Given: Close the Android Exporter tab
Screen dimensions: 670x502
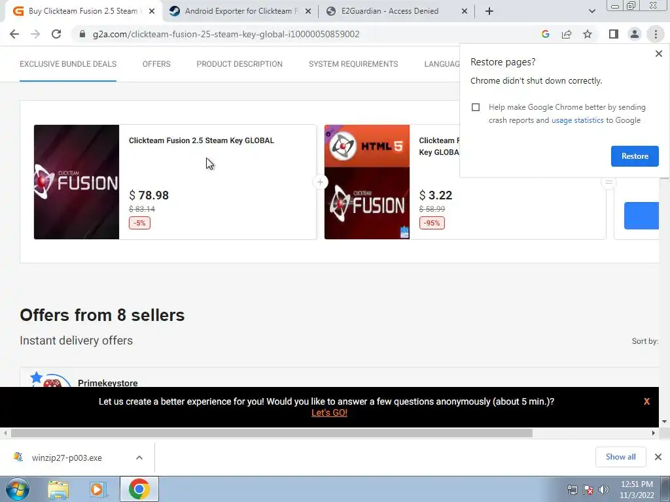Looking at the screenshot, I should point(308,11).
